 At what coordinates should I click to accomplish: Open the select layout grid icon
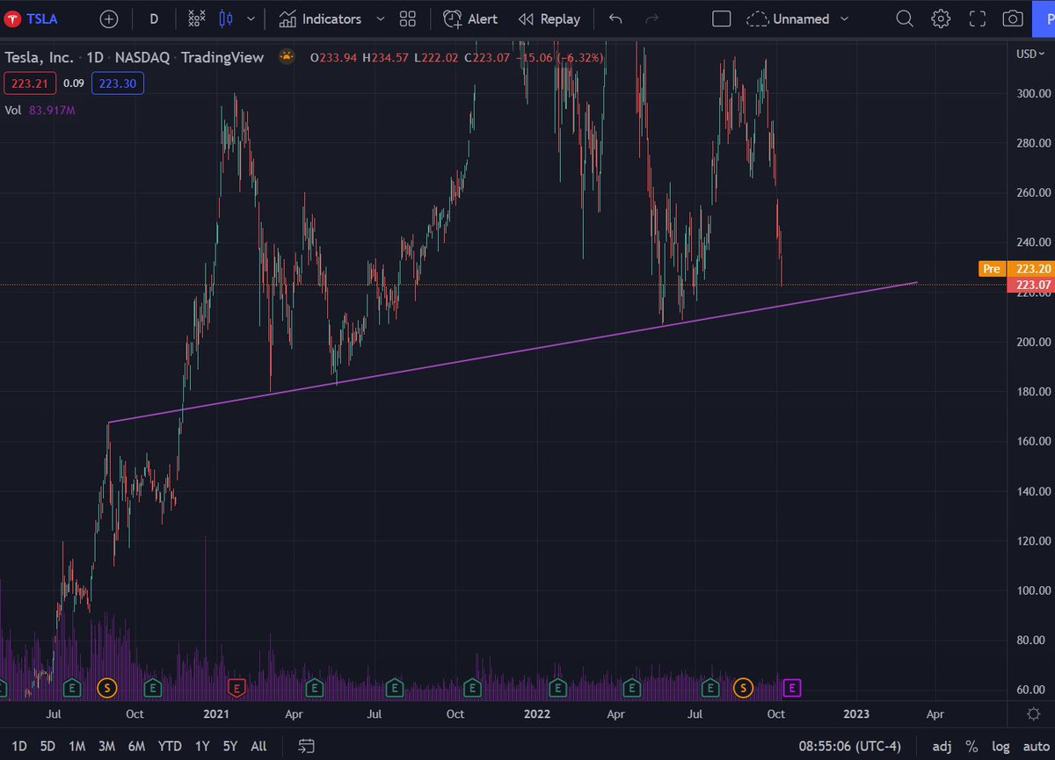pos(406,18)
